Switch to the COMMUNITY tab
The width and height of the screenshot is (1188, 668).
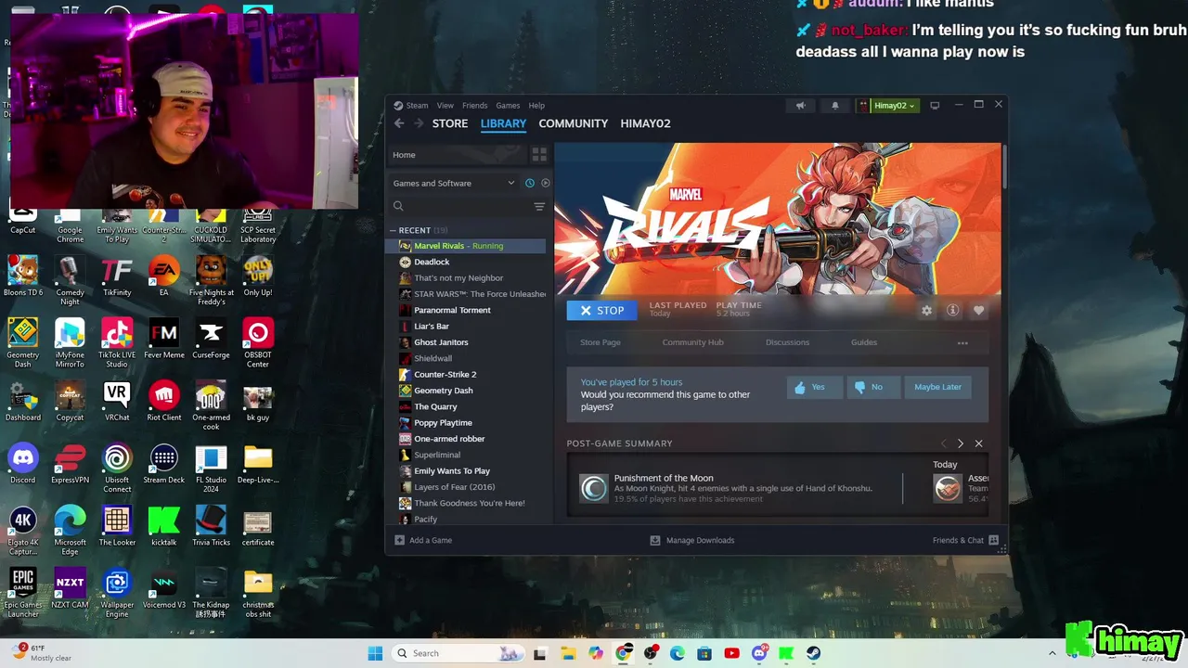click(x=574, y=123)
